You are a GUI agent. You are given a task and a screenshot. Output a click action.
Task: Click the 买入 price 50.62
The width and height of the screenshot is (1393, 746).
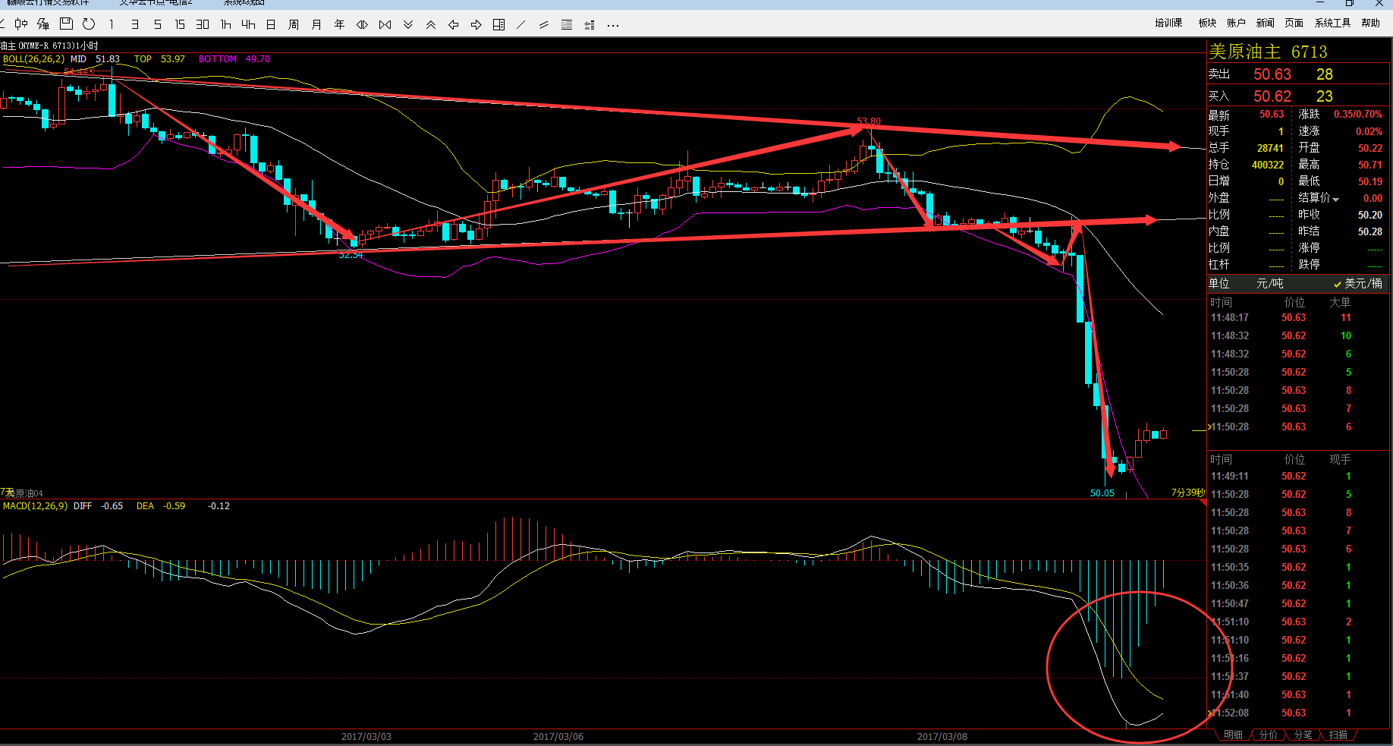click(x=1272, y=96)
